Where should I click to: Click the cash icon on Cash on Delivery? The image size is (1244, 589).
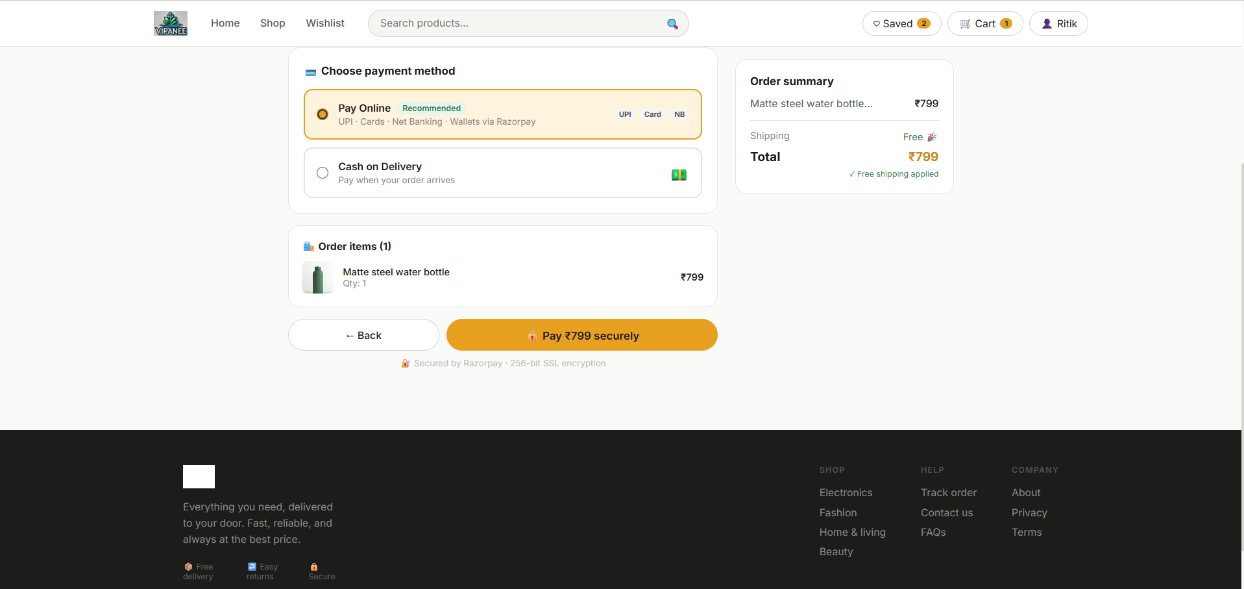click(679, 175)
